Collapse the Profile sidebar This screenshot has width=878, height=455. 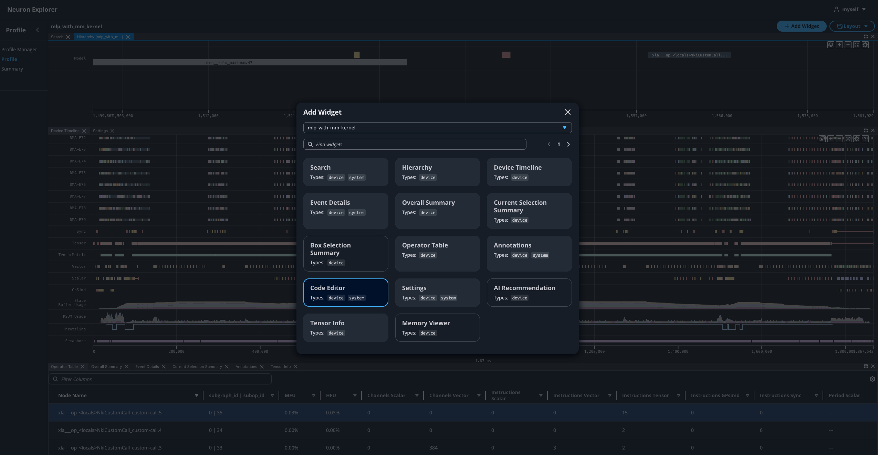pos(38,30)
